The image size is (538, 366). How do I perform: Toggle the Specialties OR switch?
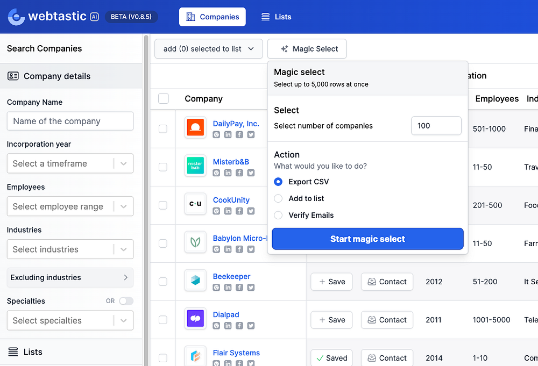click(x=126, y=301)
